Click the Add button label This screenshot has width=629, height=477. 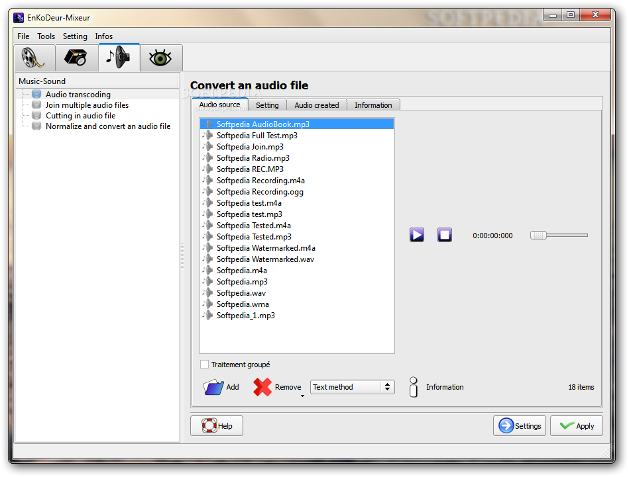click(x=233, y=387)
